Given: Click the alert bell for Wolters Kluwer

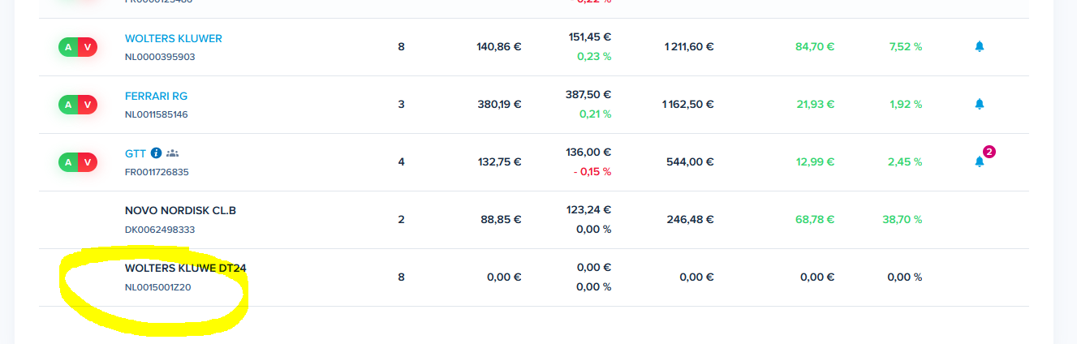Looking at the screenshot, I should [979, 47].
